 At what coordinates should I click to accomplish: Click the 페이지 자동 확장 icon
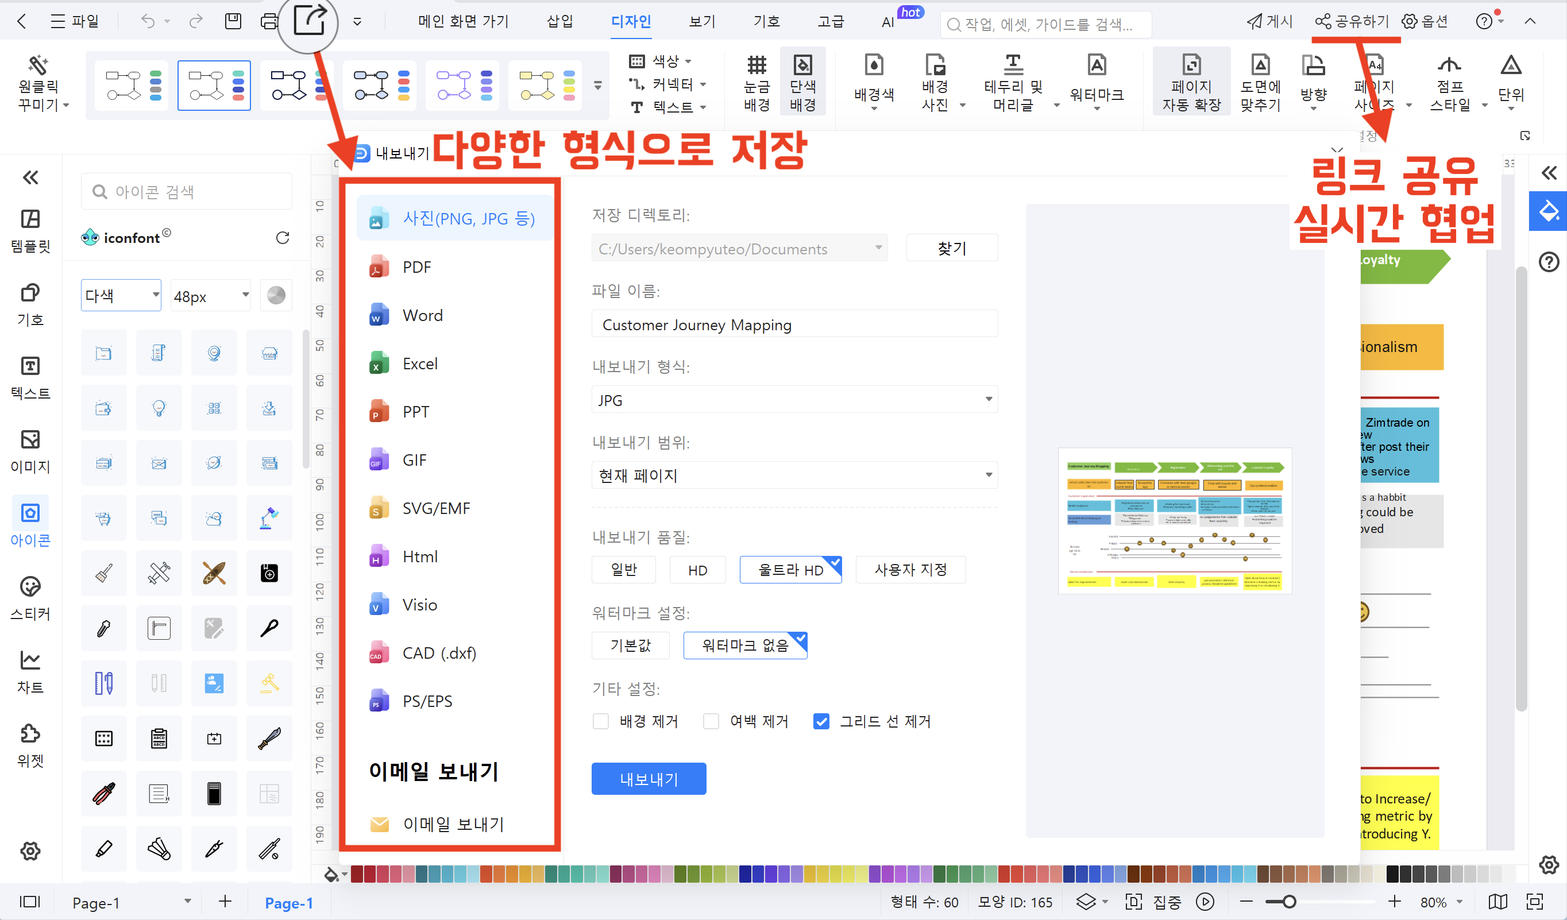pyautogui.click(x=1191, y=81)
